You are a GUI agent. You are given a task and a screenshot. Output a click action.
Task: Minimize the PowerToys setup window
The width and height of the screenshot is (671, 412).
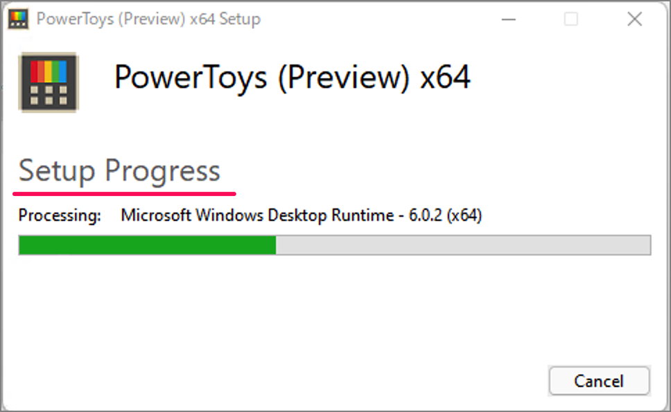507,19
